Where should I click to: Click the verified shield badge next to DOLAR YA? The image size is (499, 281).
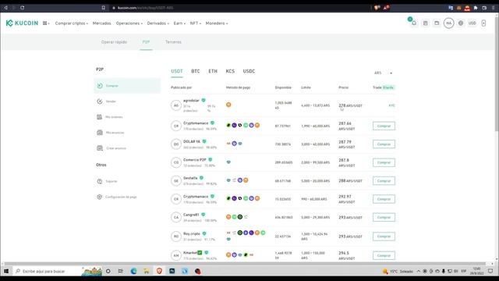click(x=204, y=141)
